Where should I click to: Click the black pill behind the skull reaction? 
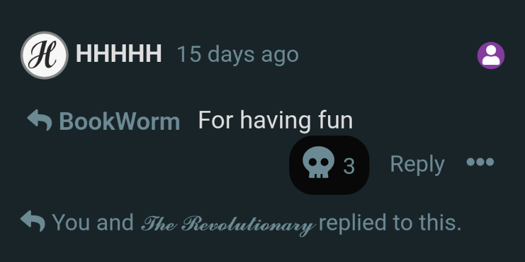[329, 165]
